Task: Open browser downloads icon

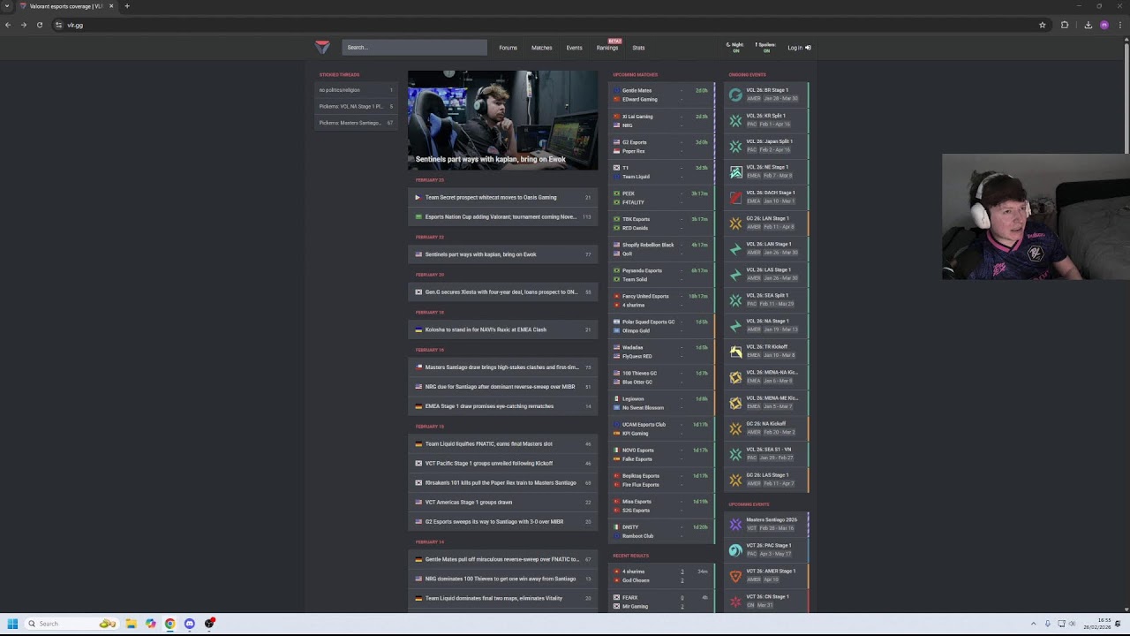Action: click(x=1088, y=25)
